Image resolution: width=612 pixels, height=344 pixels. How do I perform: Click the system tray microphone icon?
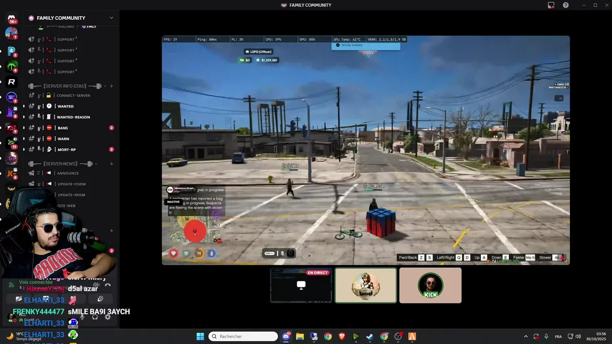[546, 336]
